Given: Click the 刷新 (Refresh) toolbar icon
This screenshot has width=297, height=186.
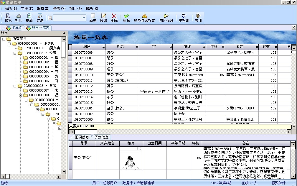Looking at the screenshot, I should coord(29,18).
